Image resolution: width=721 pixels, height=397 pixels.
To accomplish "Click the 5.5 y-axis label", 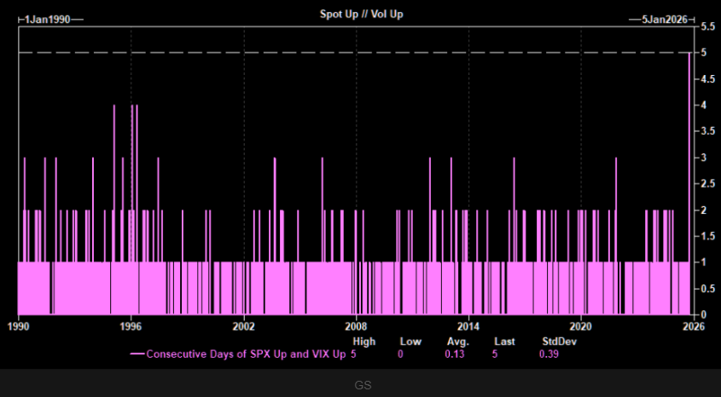I will pos(707,26).
